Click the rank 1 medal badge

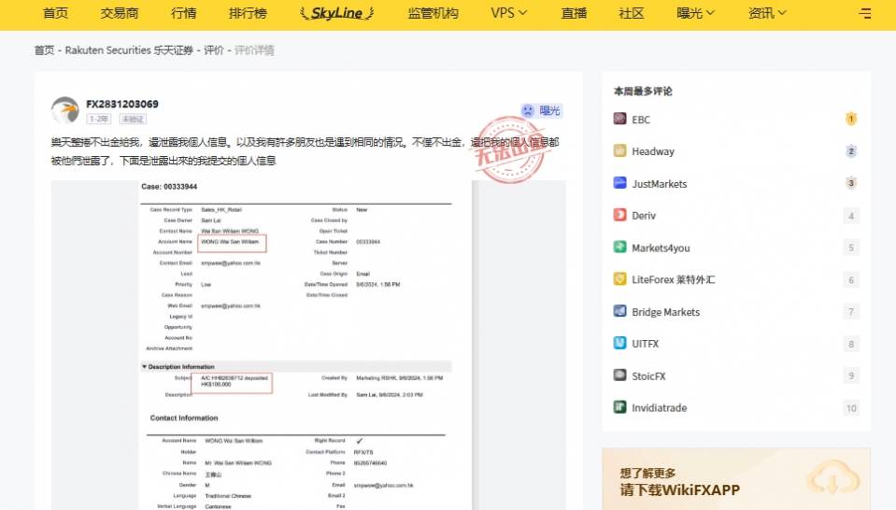click(x=851, y=119)
